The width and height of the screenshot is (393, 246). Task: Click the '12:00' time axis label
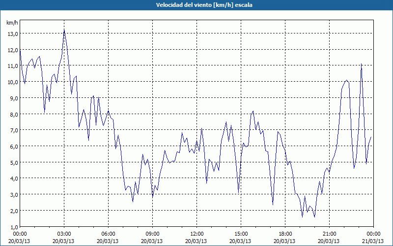pyautogui.click(x=196, y=234)
